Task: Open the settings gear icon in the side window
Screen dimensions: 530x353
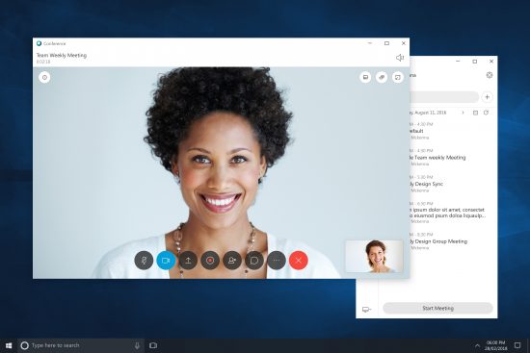Action: (x=490, y=75)
